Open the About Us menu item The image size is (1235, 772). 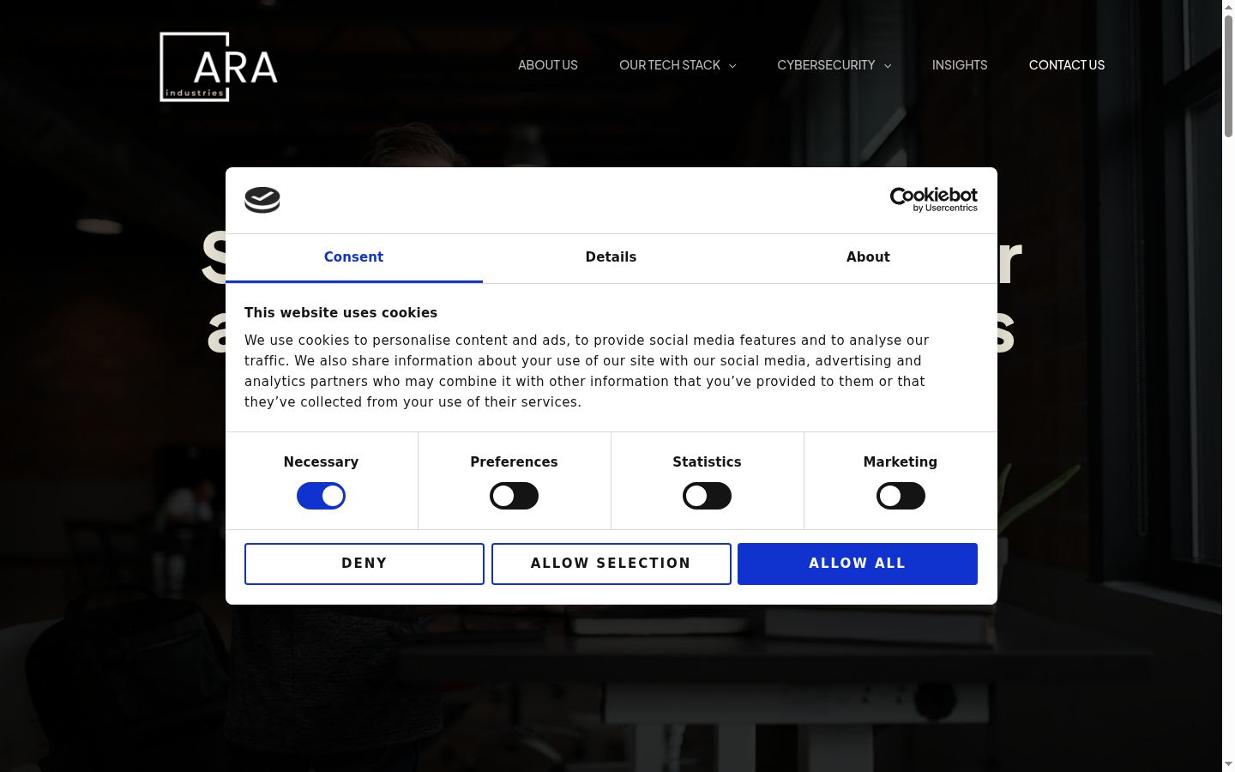tap(548, 65)
